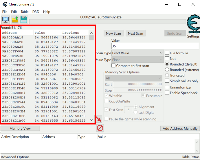
Task: Select the Rounded (default) radio button
Action: (167, 64)
